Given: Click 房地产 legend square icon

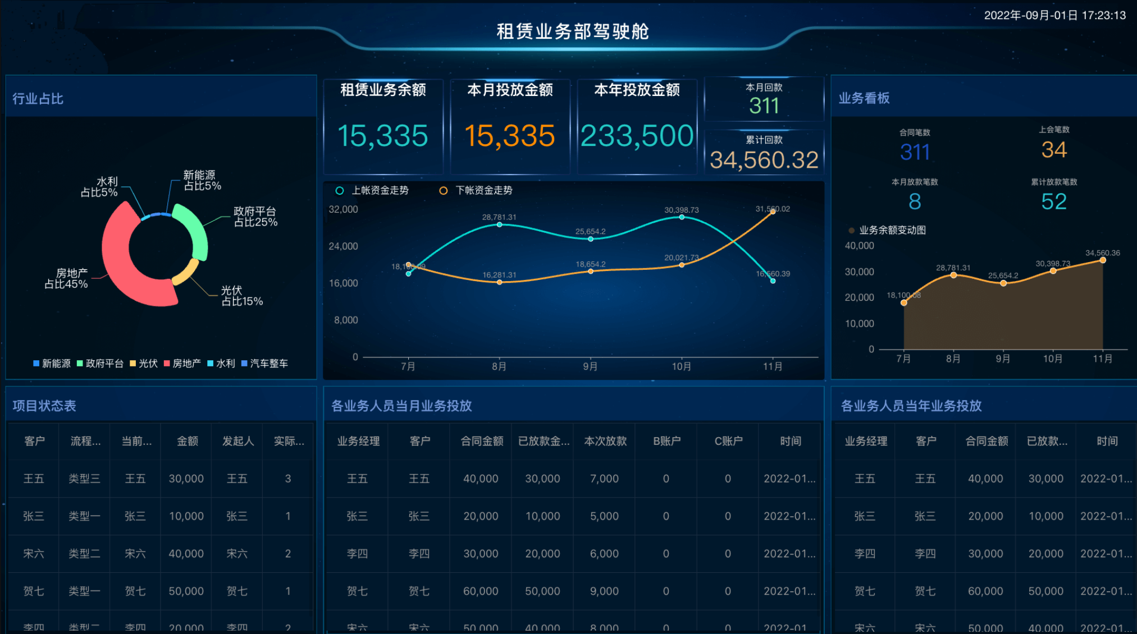Looking at the screenshot, I should click(167, 364).
